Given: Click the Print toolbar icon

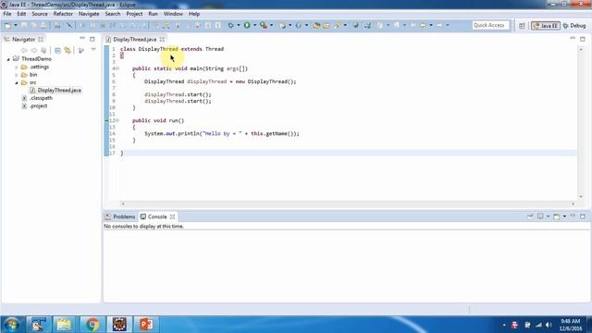Looking at the screenshot, I should (x=57, y=25).
